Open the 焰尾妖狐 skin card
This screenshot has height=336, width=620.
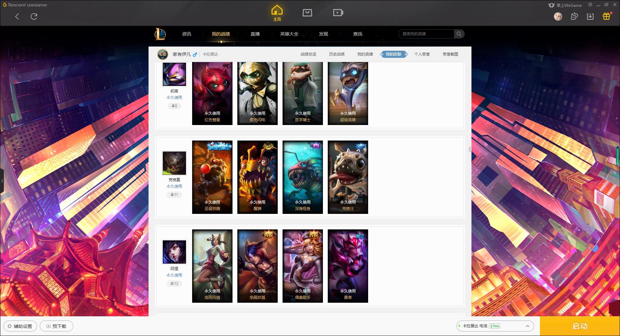(x=257, y=266)
